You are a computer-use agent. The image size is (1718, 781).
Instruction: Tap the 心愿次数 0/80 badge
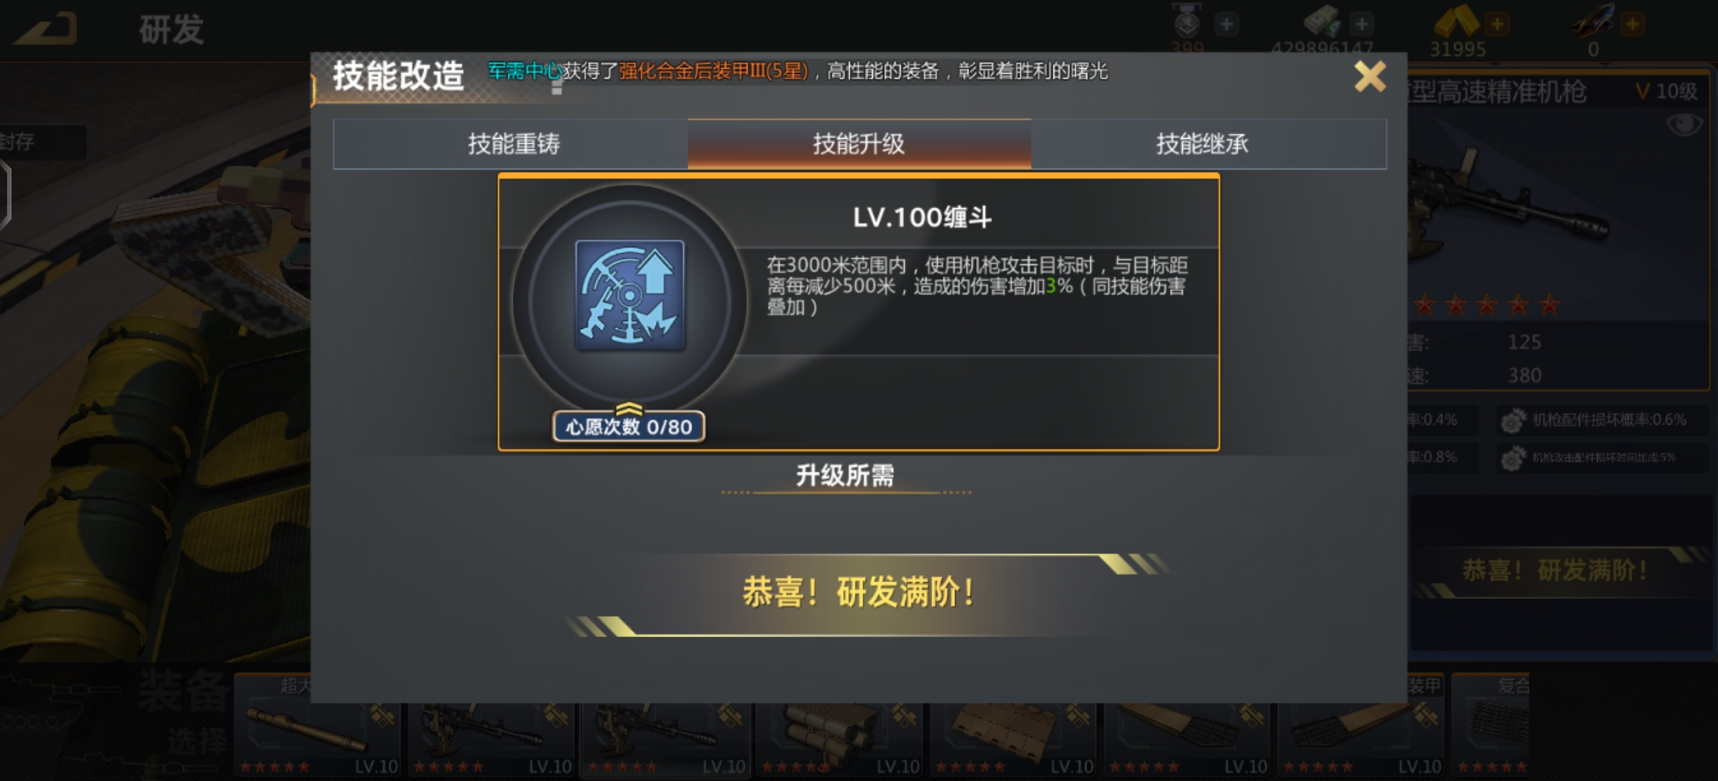628,426
